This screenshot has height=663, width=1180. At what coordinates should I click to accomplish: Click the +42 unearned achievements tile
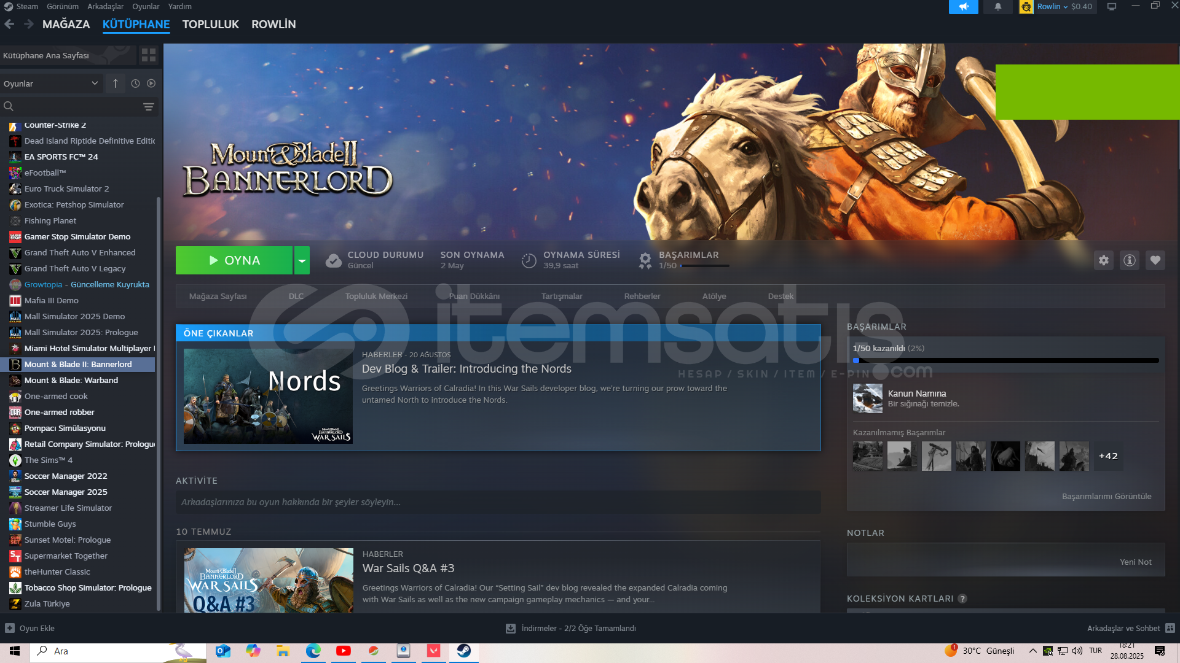tap(1108, 456)
